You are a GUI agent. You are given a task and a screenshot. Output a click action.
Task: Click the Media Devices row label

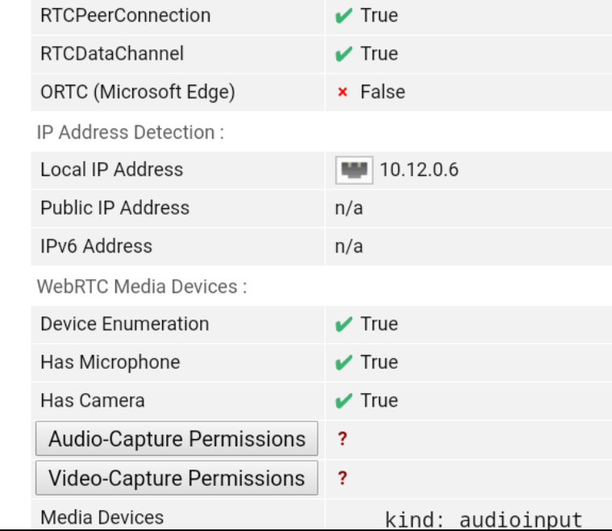[x=102, y=517]
